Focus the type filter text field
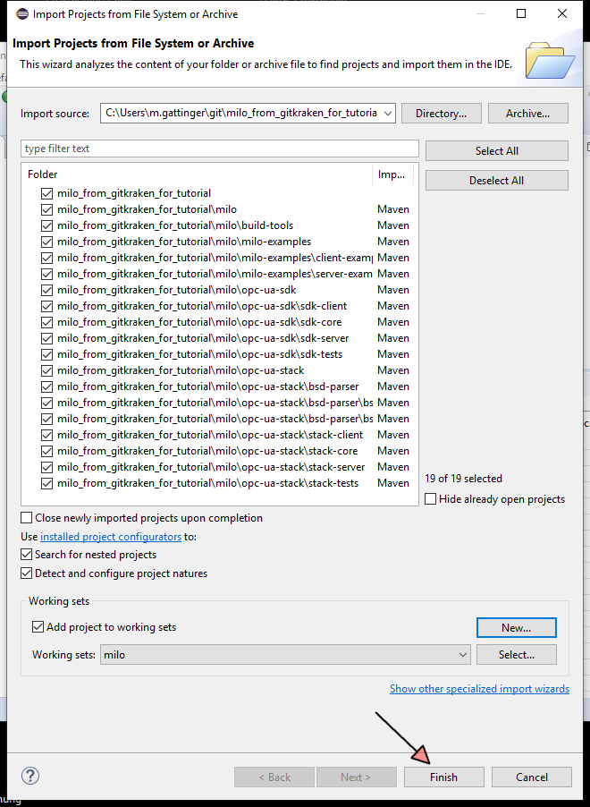 [x=220, y=149]
